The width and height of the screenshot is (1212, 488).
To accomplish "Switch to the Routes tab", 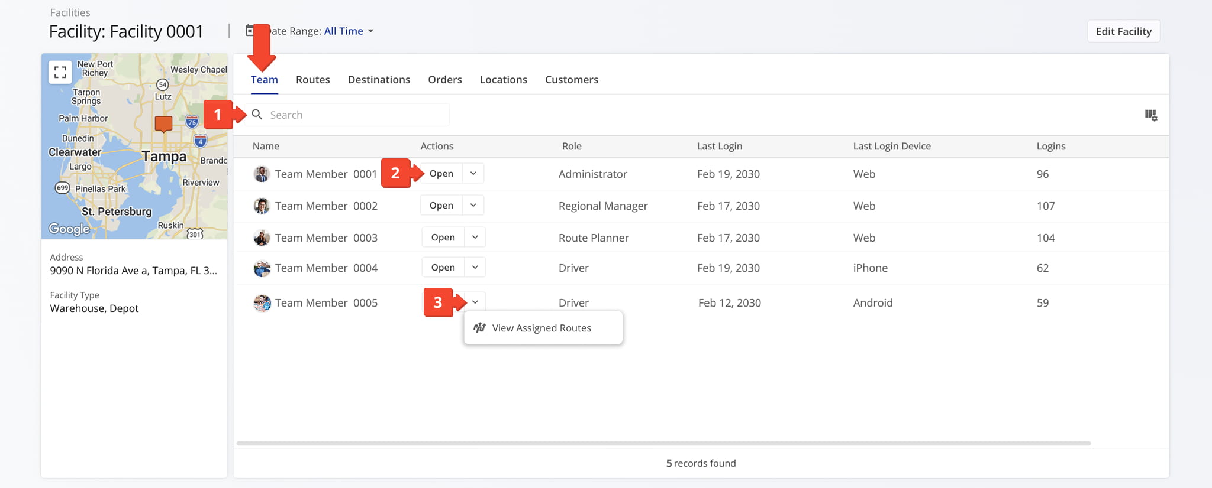I will point(312,80).
